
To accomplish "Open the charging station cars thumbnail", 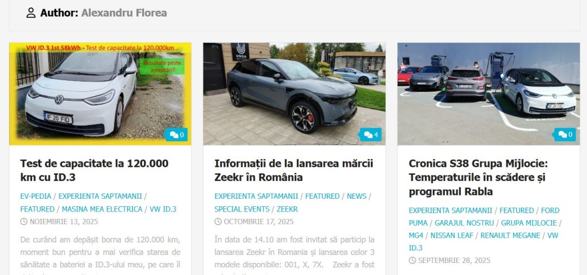I will pyautogui.click(x=488, y=93).
